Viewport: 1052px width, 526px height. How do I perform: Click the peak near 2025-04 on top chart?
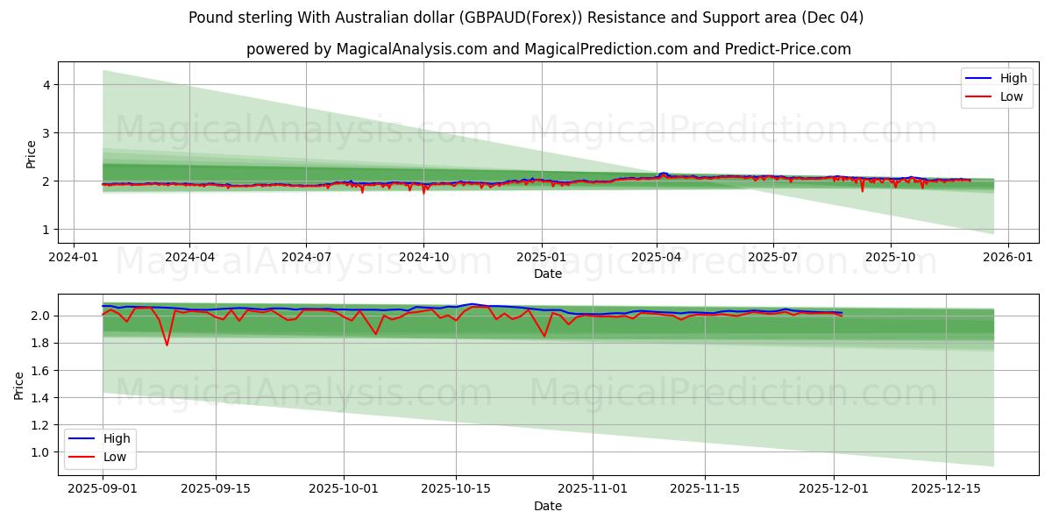tap(663, 174)
